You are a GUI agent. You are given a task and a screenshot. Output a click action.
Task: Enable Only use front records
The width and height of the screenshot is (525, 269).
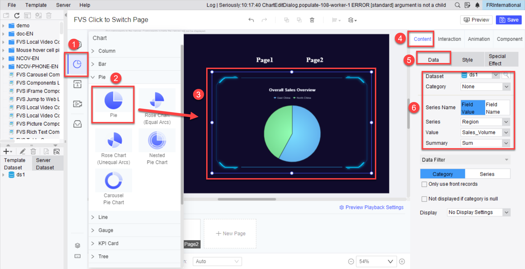pyautogui.click(x=424, y=184)
